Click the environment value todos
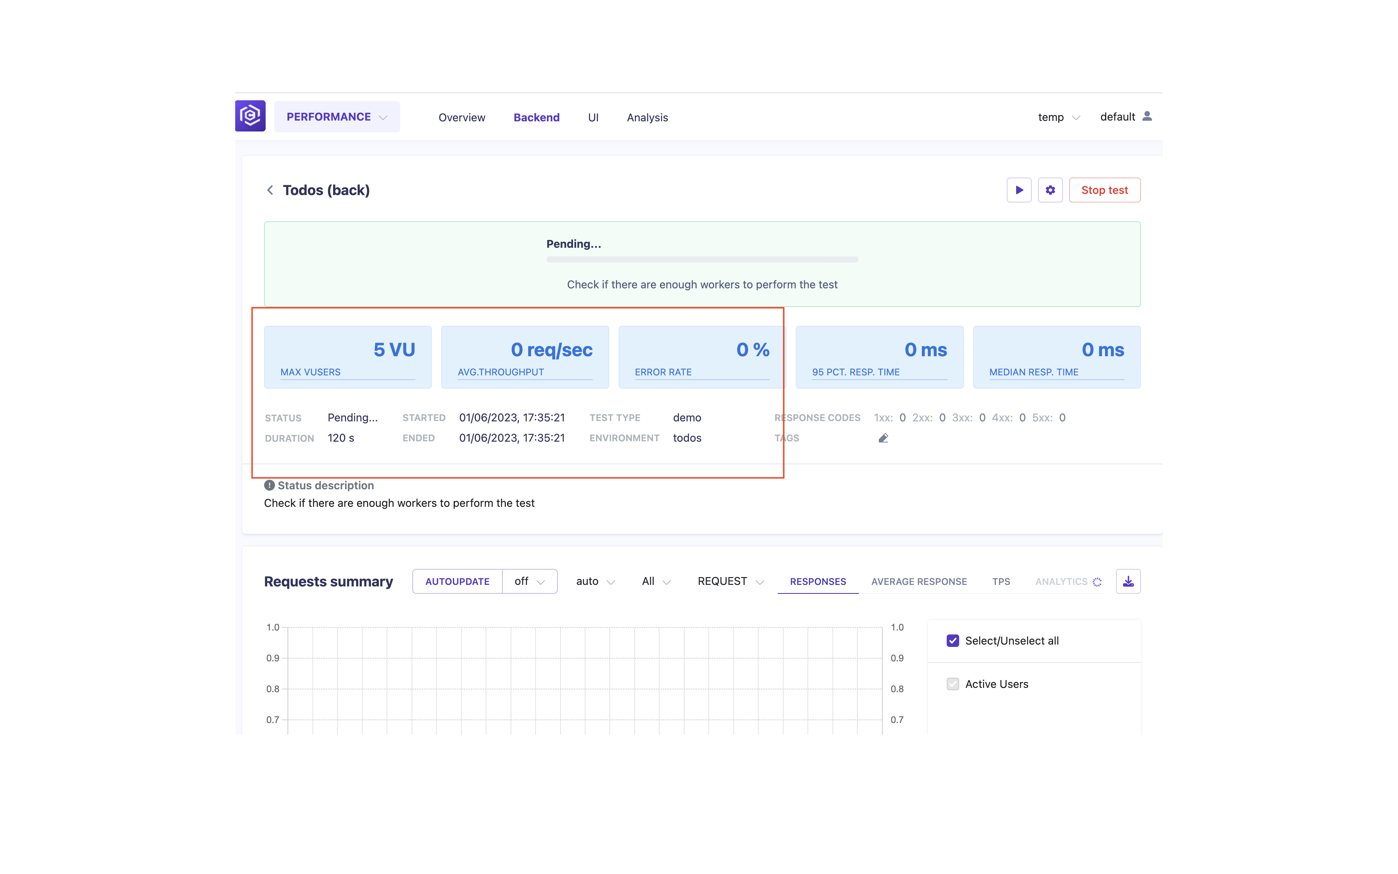 687,437
